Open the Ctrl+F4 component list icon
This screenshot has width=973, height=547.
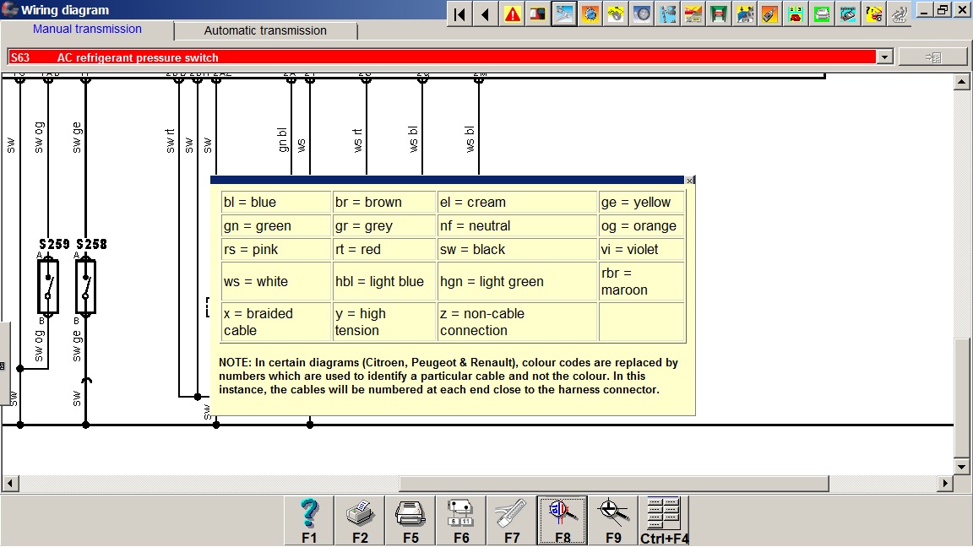pos(664,519)
